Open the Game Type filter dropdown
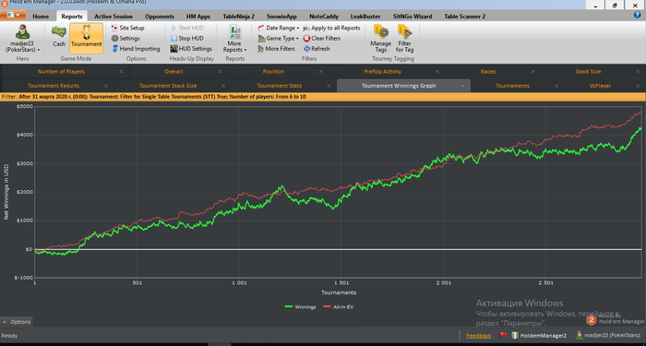Viewport: 646px width, 346px height. click(x=279, y=39)
